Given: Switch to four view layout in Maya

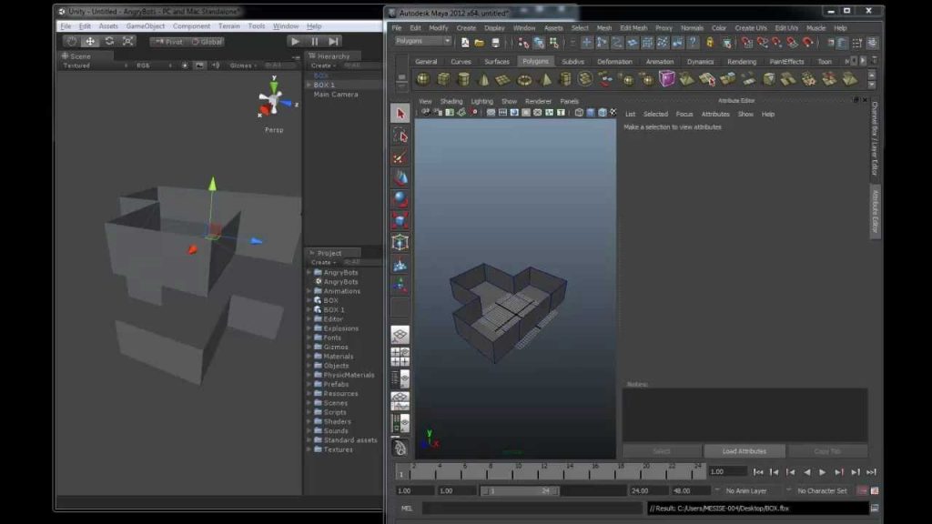Looking at the screenshot, I should (400, 357).
